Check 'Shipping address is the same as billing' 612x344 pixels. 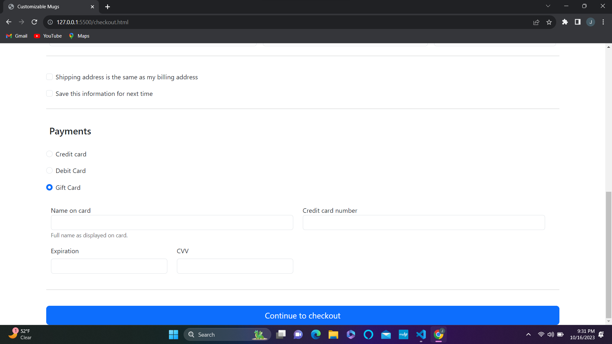tap(49, 77)
